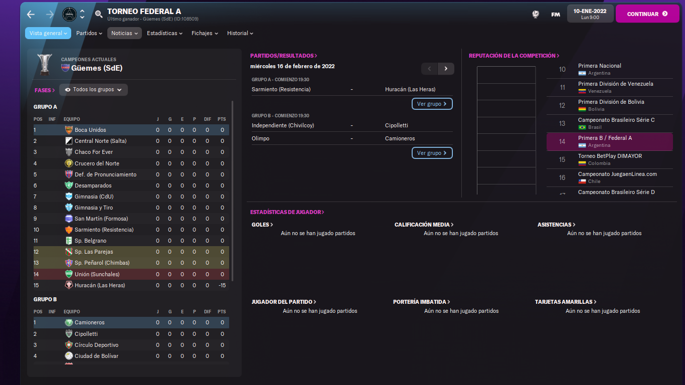The width and height of the screenshot is (685, 385).
Task: Open the Estadísticas menu
Action: (164, 33)
